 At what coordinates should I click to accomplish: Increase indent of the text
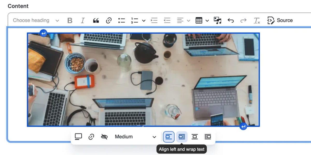click(x=154, y=20)
